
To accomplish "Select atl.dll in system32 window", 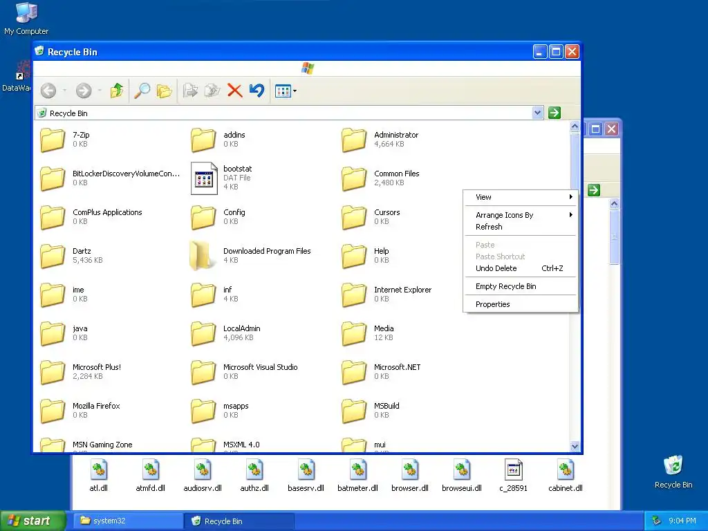I will tap(99, 475).
